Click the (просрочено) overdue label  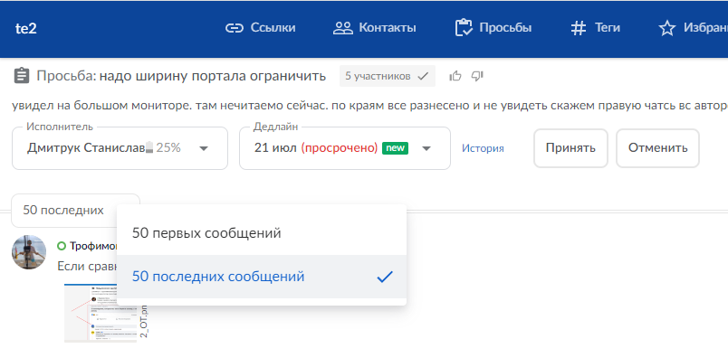pos(340,148)
